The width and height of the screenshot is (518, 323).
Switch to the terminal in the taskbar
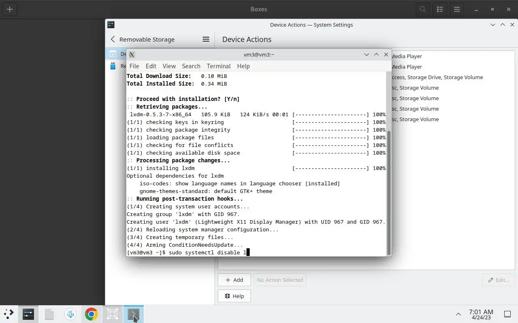point(134,314)
